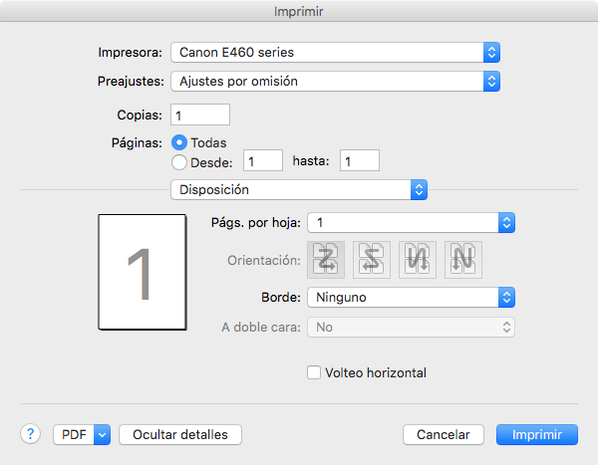Open the Impresora printer dropdown

335,52
